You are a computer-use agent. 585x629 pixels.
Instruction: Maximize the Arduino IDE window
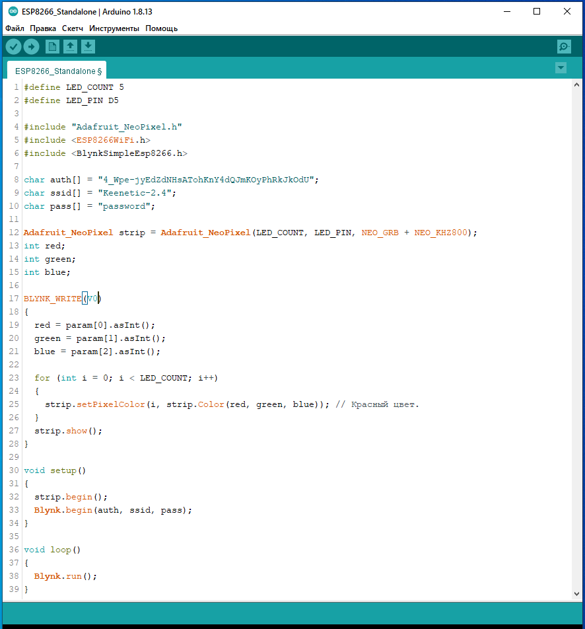(537, 11)
